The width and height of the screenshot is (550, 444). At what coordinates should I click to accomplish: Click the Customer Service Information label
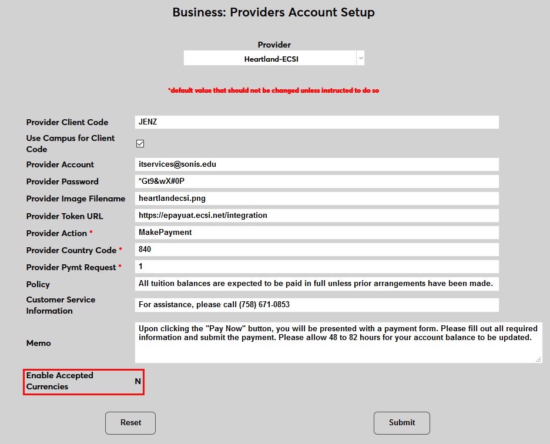[61, 305]
